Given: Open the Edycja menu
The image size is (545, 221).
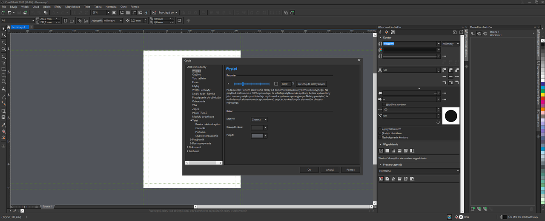Looking at the screenshot, I should (x=14, y=7).
